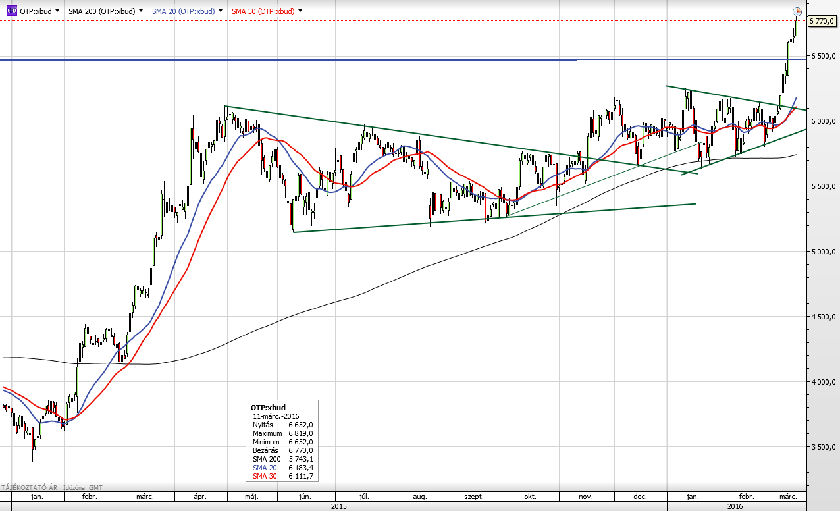Screen dimensions: 840x511
Task: Click the clock icon above the price label
Action: click(x=797, y=11)
